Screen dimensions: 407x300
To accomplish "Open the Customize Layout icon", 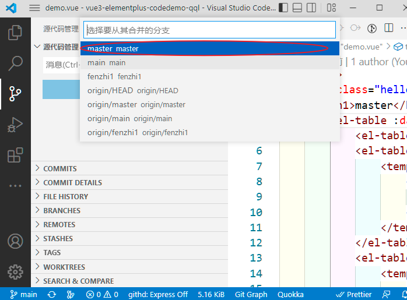I will pos(331,8).
